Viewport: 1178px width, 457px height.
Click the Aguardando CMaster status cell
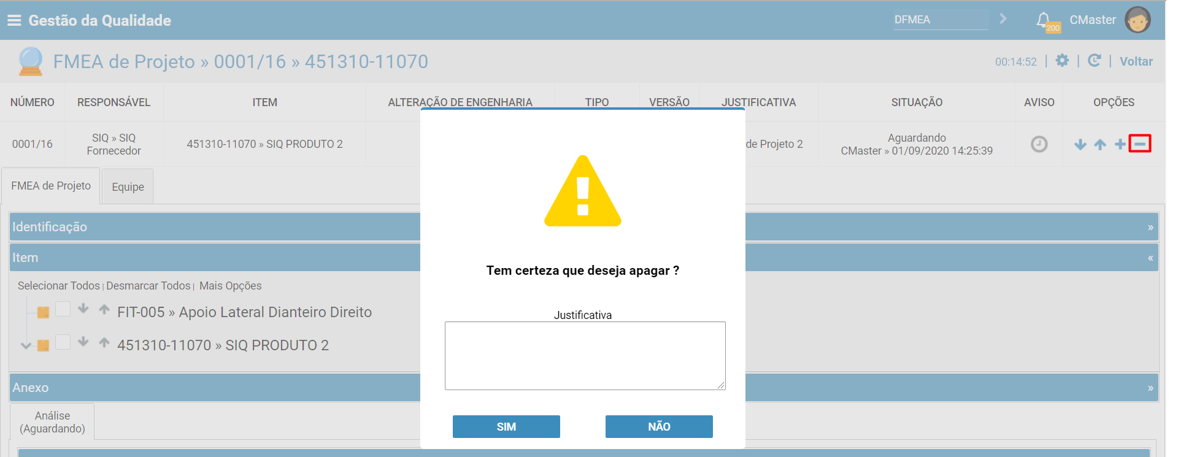click(x=917, y=144)
